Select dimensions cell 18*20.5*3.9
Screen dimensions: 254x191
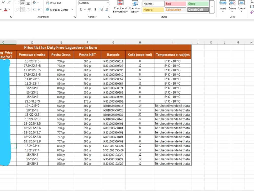[x=32, y=141]
